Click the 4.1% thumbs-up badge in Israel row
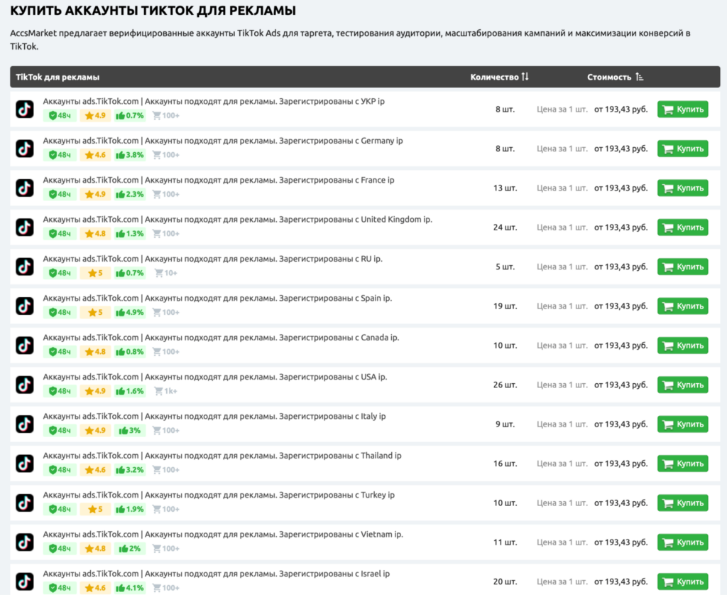Screen dimensions: 727x595 tap(130, 588)
